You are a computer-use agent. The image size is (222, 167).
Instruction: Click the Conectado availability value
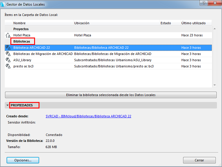tap(54, 135)
